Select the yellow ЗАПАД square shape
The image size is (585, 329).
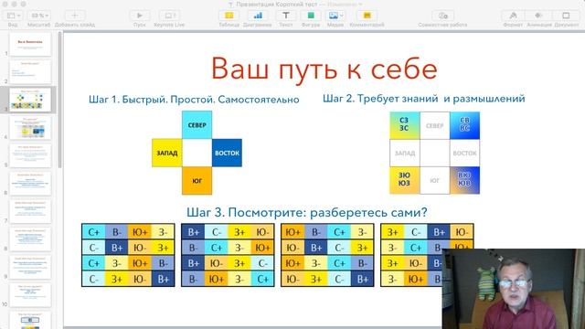[166, 153]
